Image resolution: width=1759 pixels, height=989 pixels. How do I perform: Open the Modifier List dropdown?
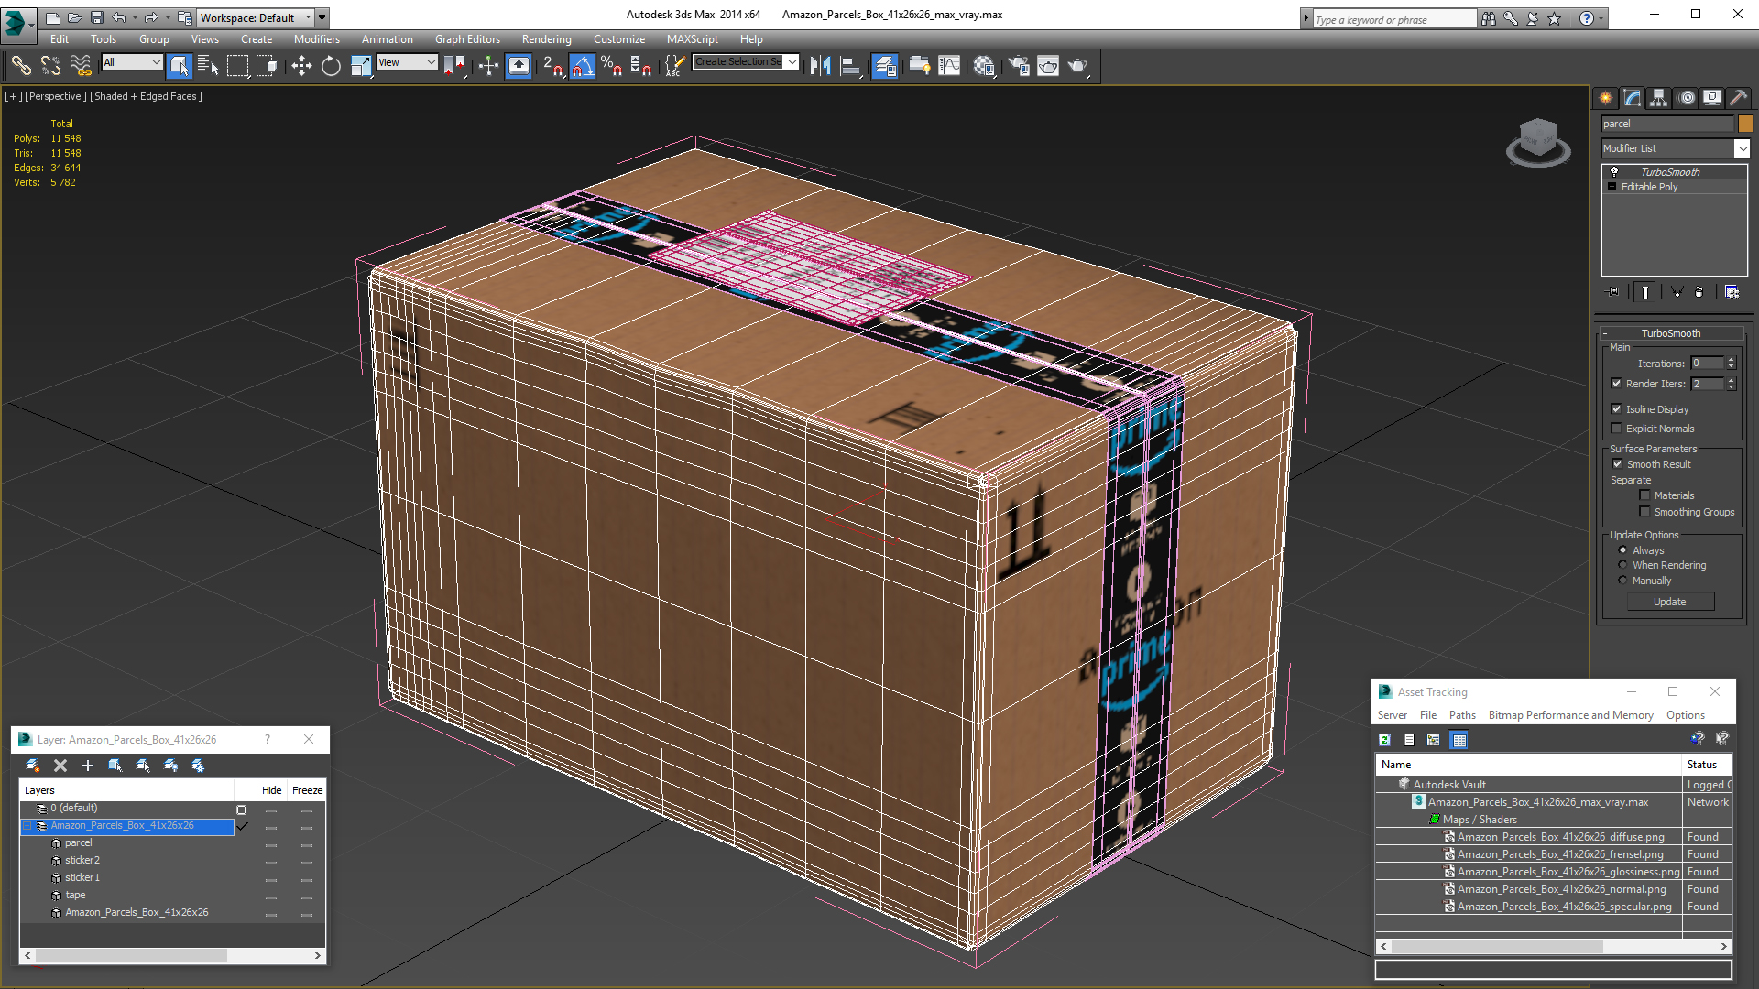tap(1742, 148)
